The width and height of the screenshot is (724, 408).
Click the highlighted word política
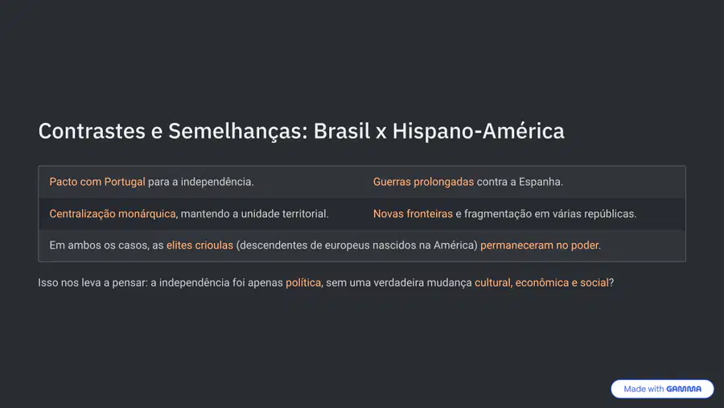(x=303, y=282)
